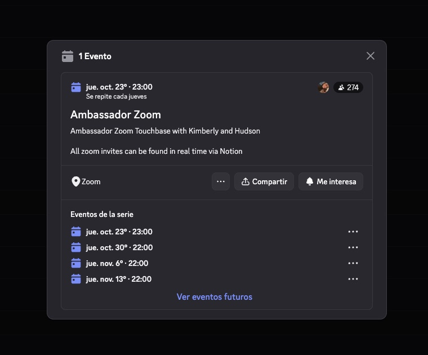
Task: Click the Touchbase with Kimberly and Hudson line
Action: coord(165,131)
